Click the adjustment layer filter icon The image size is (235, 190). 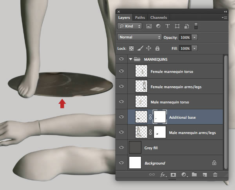pyautogui.click(x=158, y=26)
